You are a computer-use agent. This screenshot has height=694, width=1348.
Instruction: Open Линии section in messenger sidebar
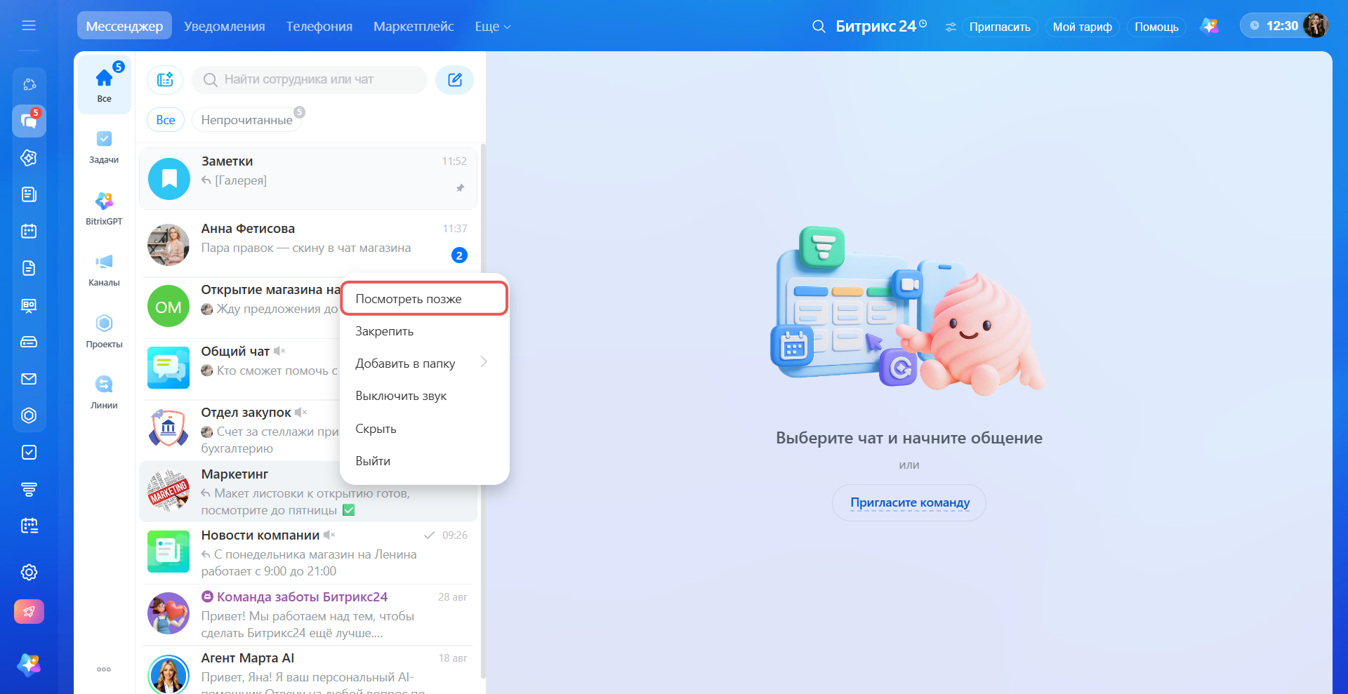point(104,392)
